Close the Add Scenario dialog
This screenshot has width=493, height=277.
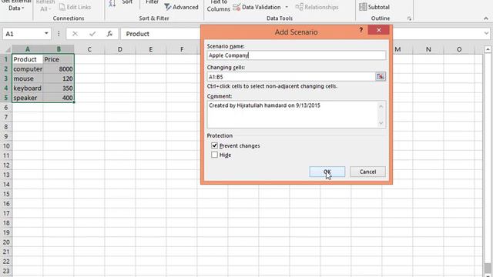pyautogui.click(x=378, y=30)
